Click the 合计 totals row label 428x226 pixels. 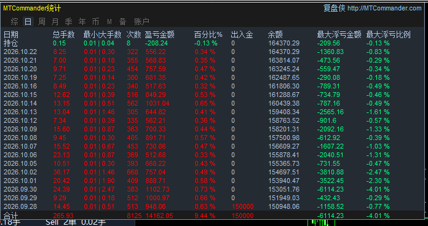(10, 216)
